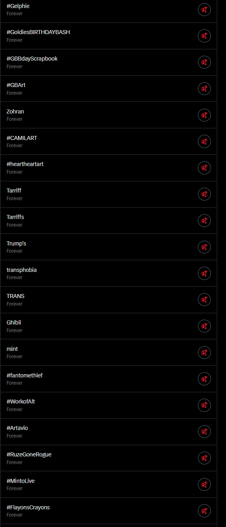Unmute #GBBdayScrapbook with its speaker icon
This screenshot has width=226, height=527.
tap(204, 62)
